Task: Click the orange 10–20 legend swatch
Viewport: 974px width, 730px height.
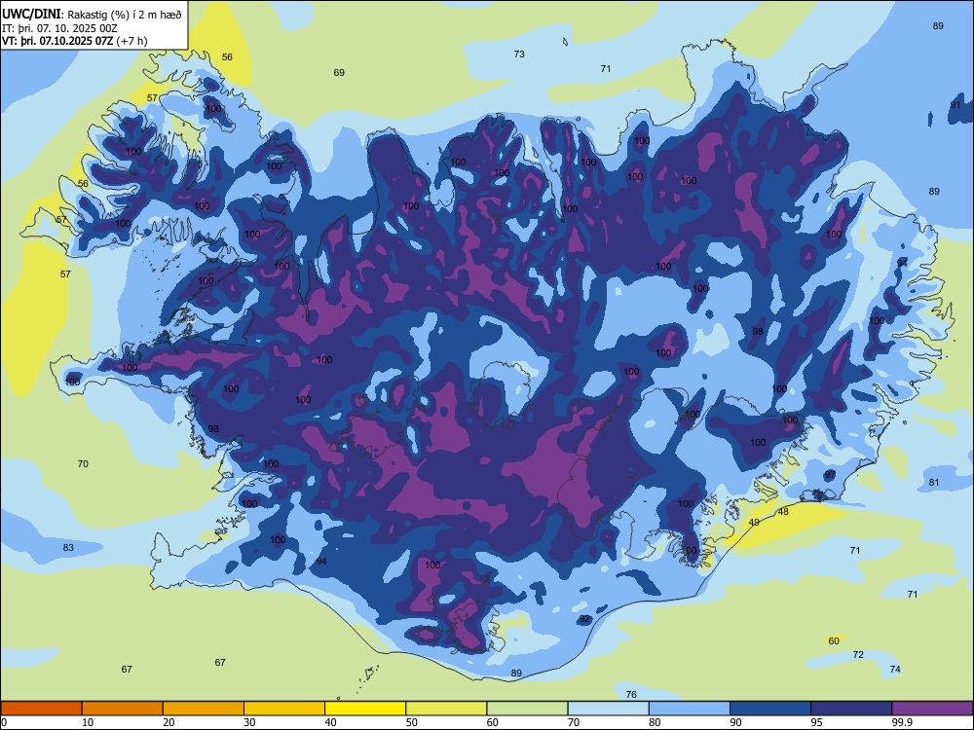Action: pos(123,709)
